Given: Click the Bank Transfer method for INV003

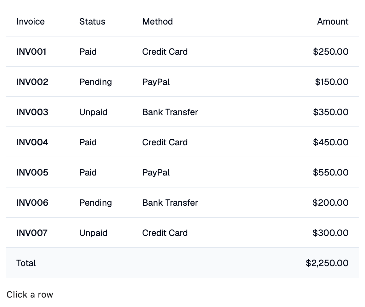Looking at the screenshot, I should point(170,112).
